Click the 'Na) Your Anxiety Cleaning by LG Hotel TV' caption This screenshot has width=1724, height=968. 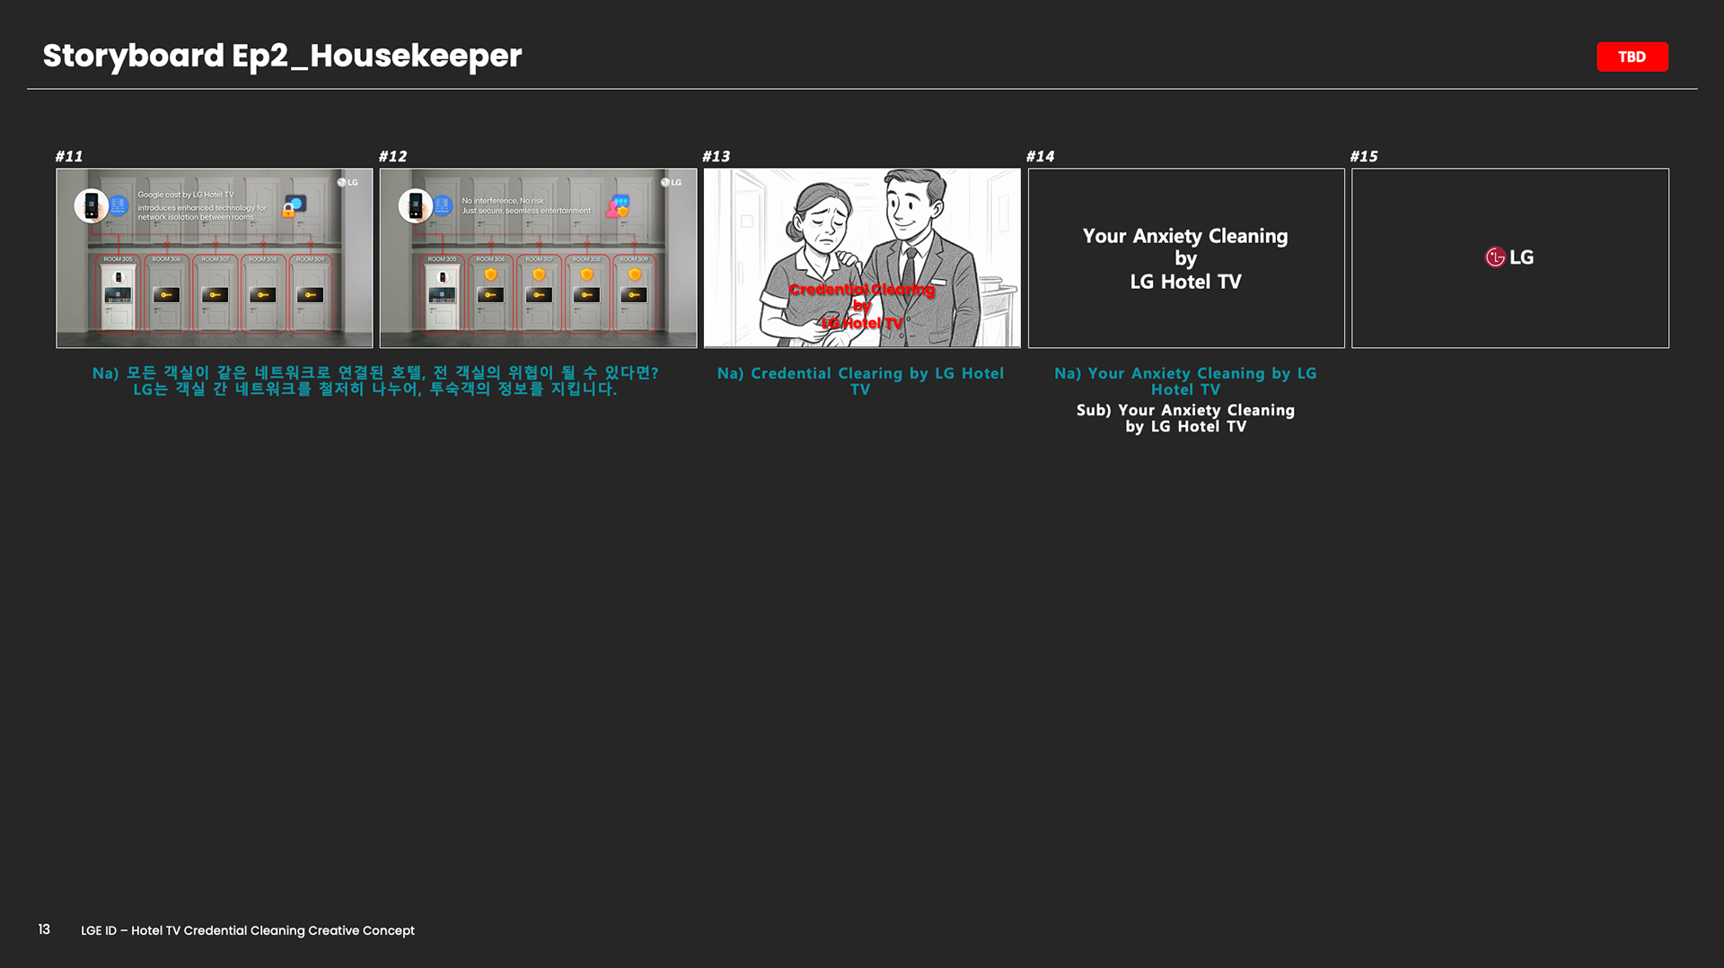coord(1185,381)
